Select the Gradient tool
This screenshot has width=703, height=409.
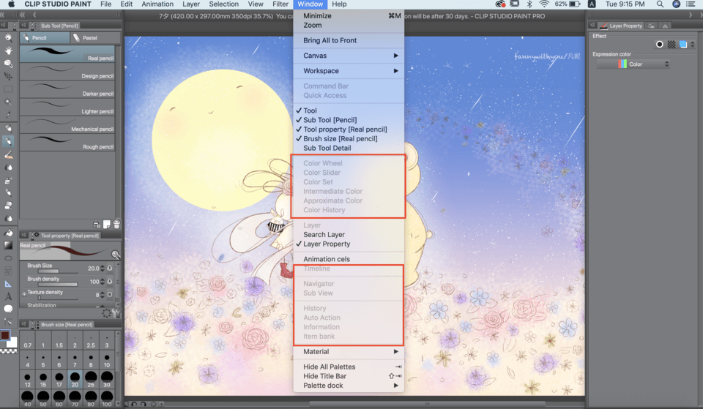[8, 245]
